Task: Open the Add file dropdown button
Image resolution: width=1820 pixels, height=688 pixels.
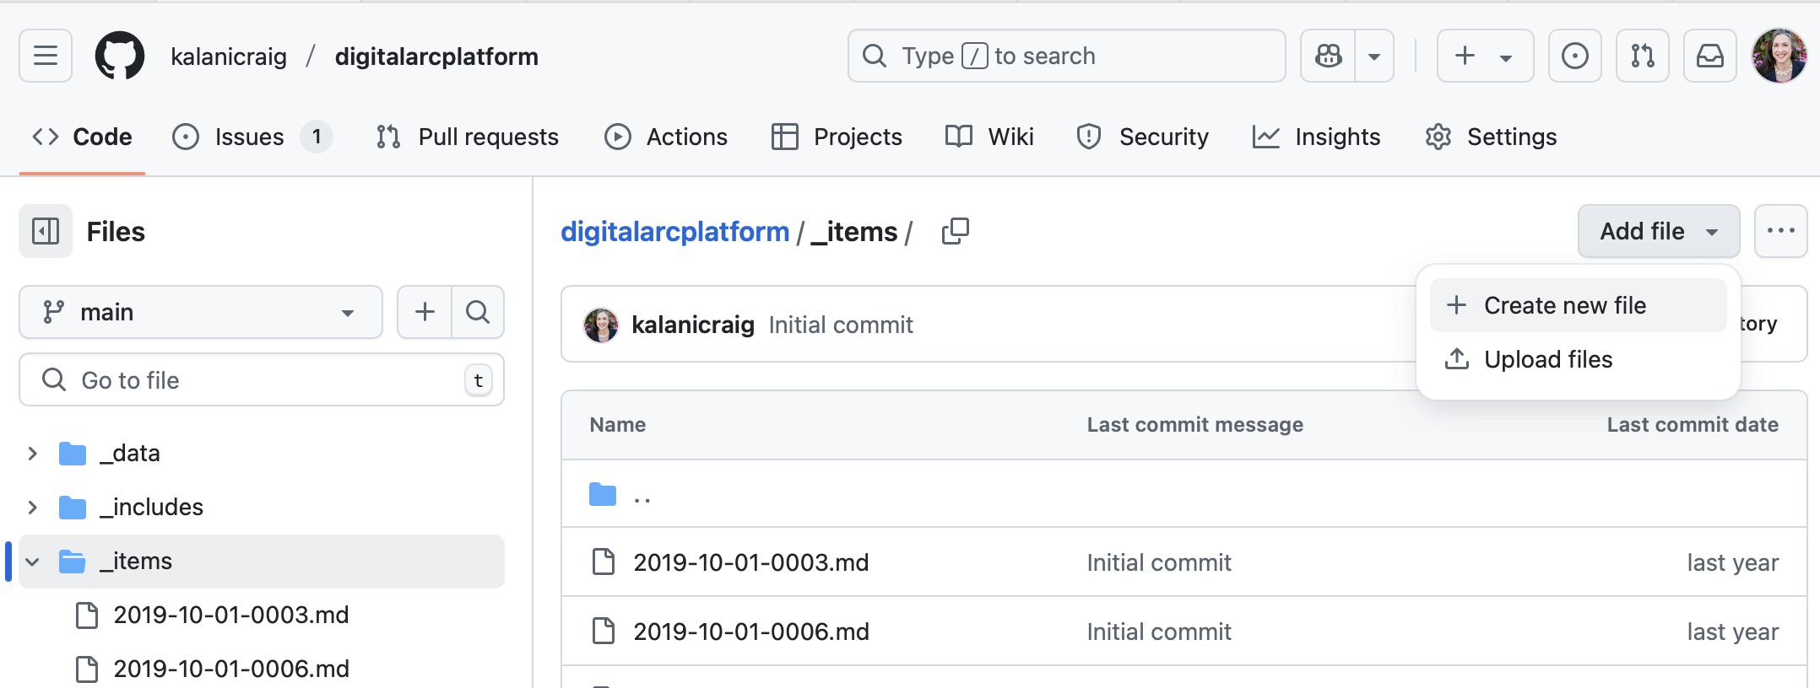Action: point(1659,231)
